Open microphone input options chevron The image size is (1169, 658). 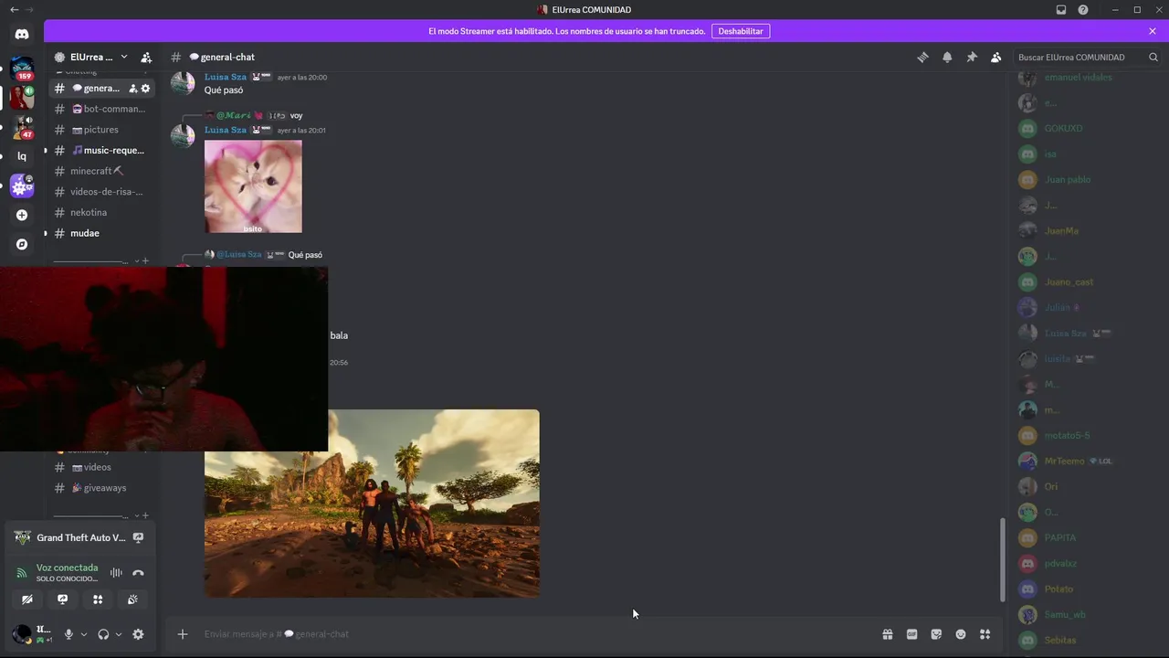[83, 634]
